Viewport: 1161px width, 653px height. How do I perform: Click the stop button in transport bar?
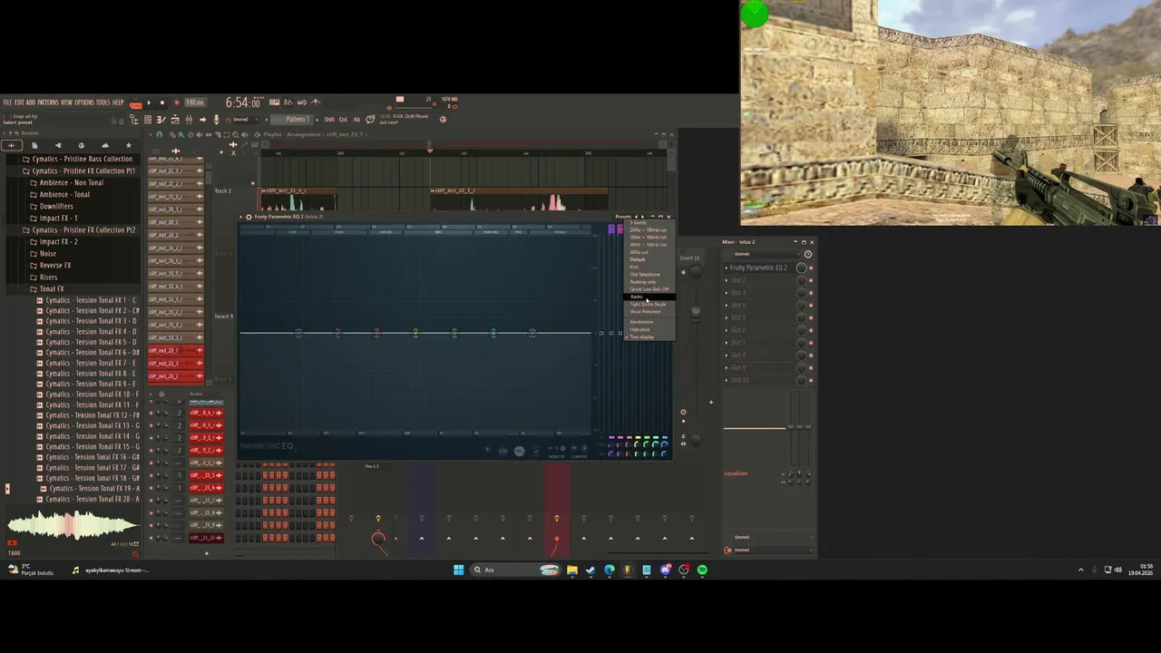coord(162,102)
